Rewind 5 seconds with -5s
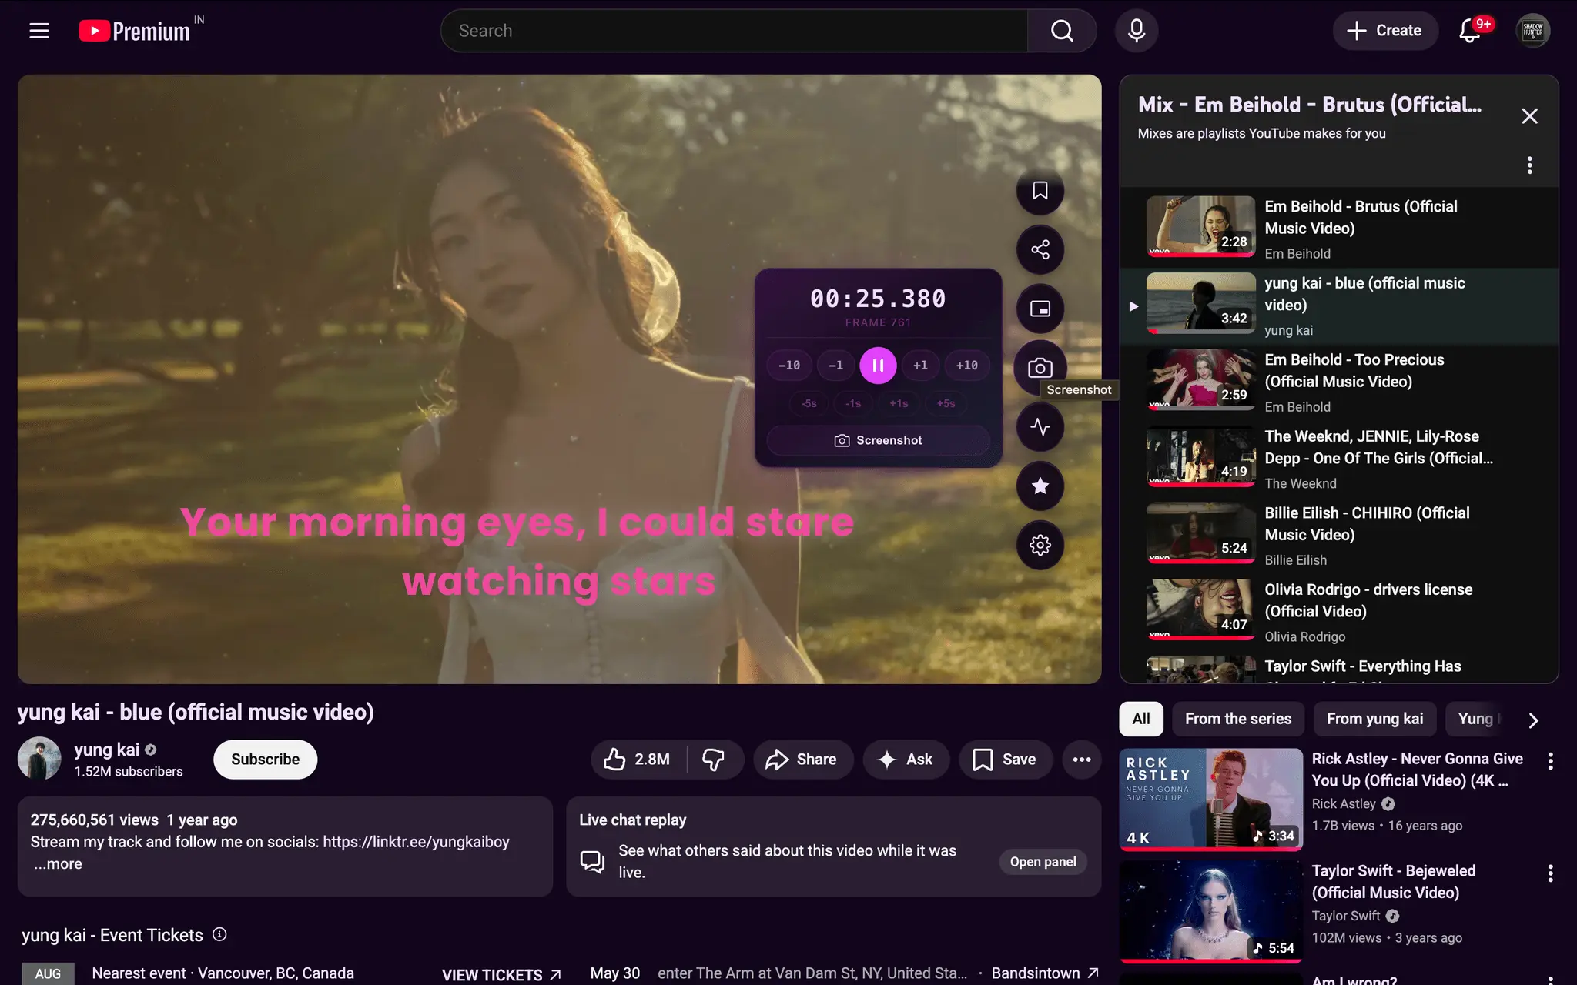 click(809, 403)
